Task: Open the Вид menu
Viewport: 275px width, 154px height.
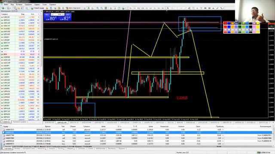Action: click(12, 4)
